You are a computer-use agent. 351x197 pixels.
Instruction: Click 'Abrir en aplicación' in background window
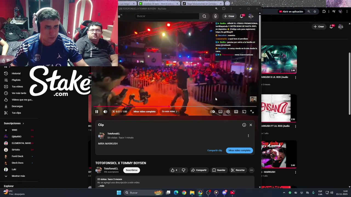[291, 11]
